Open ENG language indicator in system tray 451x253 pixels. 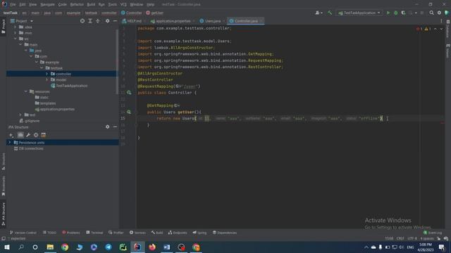410,247
